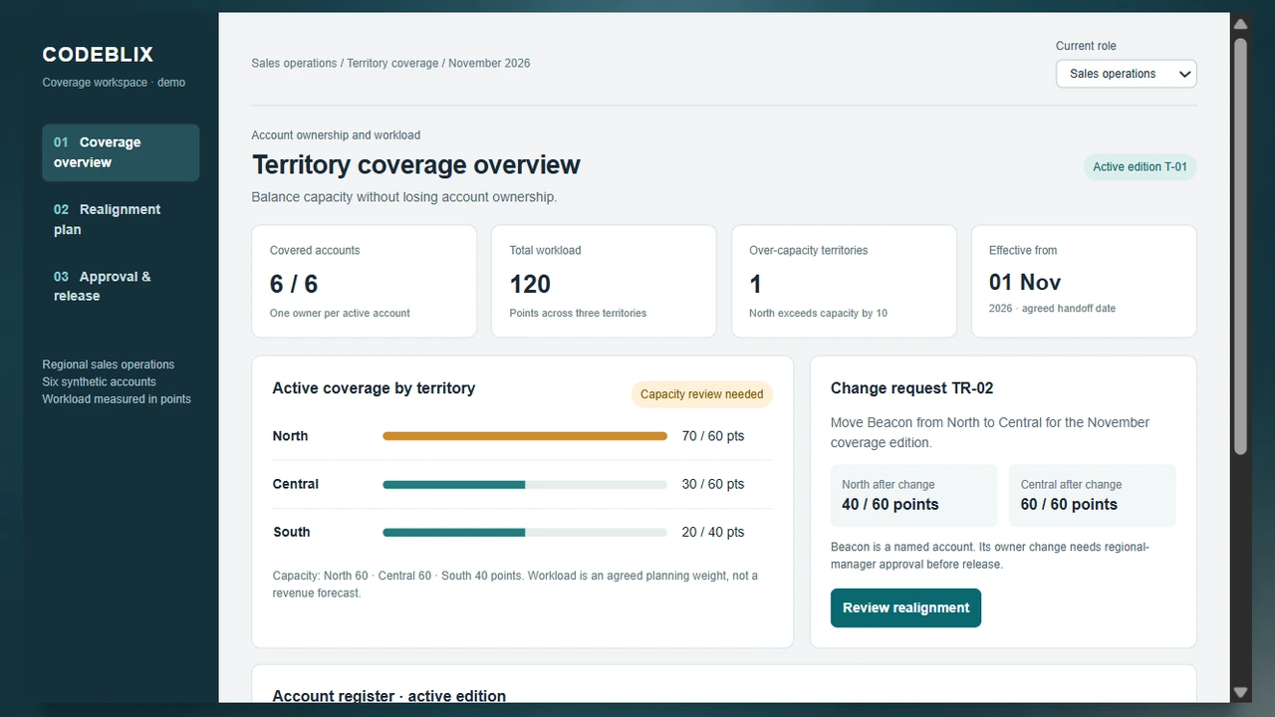
Task: Click the Central workload progress bar
Action: tap(525, 485)
